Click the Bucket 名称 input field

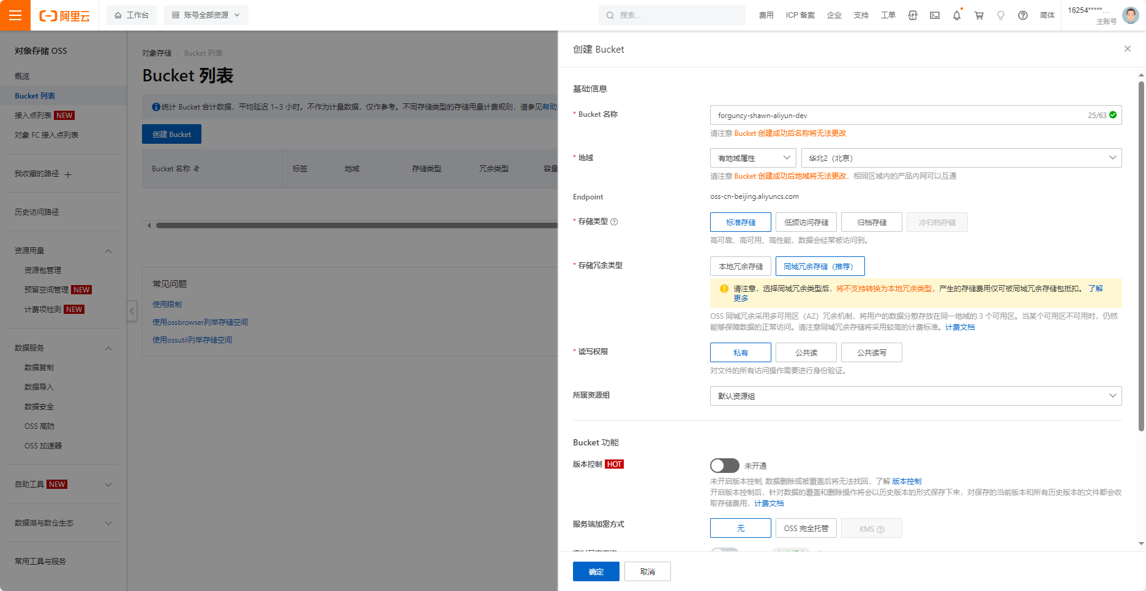click(x=916, y=115)
